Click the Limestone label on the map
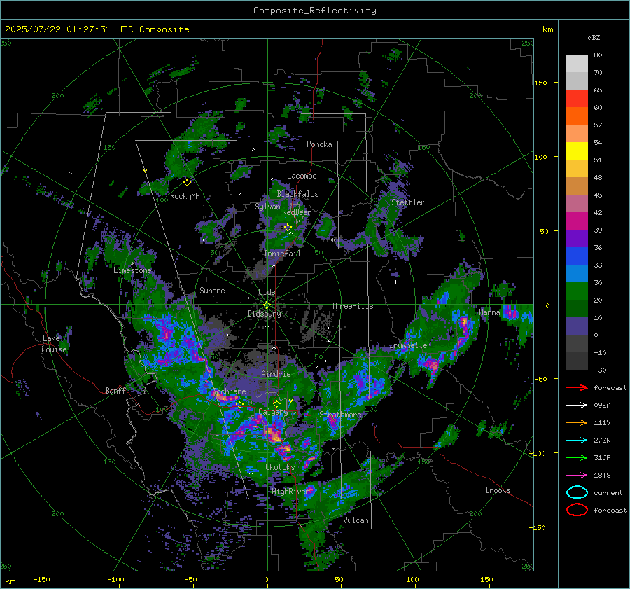This screenshot has width=630, height=589. click(132, 270)
